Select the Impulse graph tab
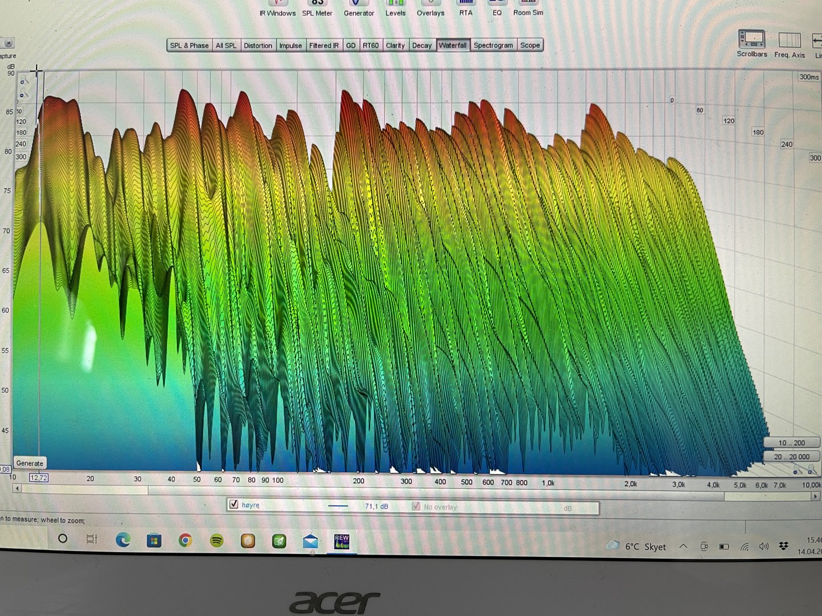Screen dimensions: 822x616 pos(291,46)
